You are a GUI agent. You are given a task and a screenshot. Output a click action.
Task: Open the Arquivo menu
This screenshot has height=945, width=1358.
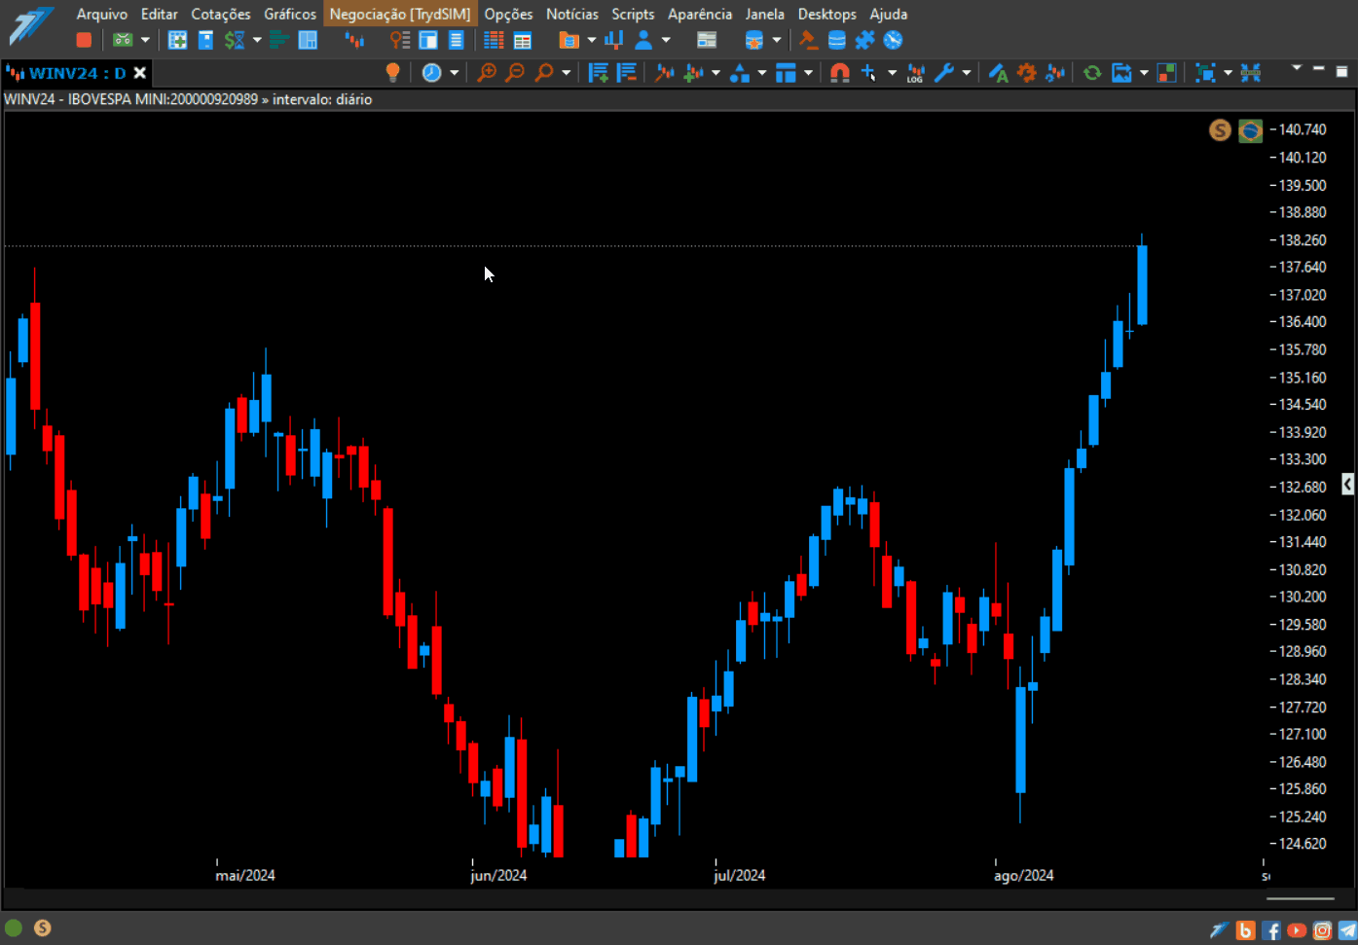click(102, 14)
